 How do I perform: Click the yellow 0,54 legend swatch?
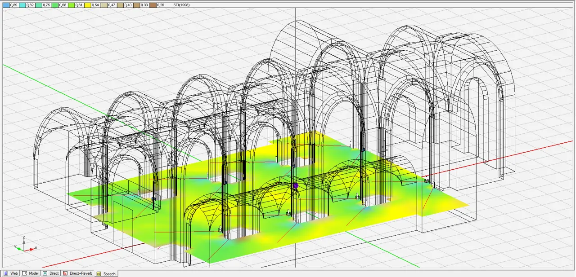tap(87, 5)
